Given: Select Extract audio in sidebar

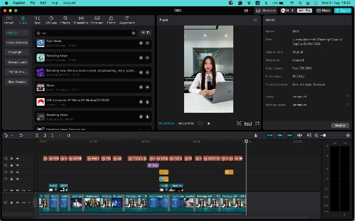Looking at the screenshot, I should click(x=17, y=62).
